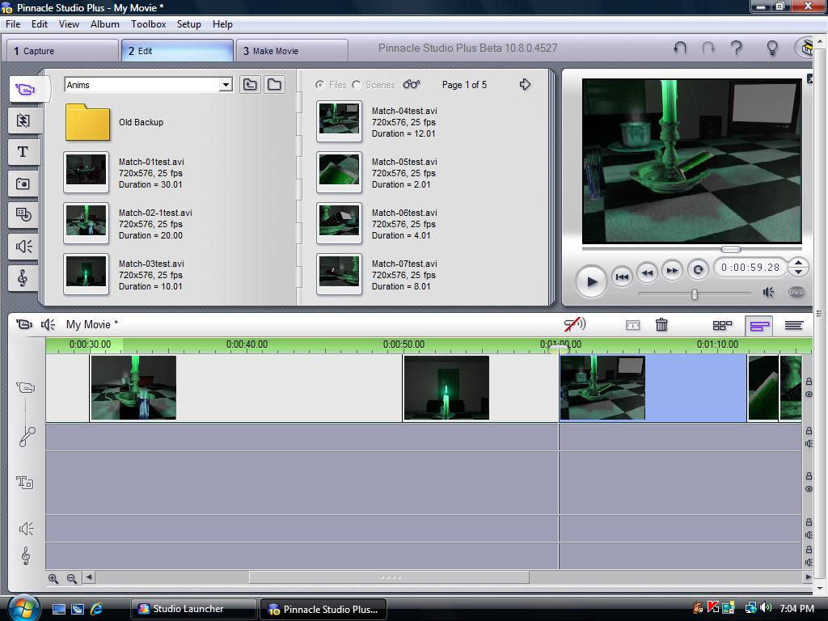Hide the title track eye icon

(x=809, y=489)
